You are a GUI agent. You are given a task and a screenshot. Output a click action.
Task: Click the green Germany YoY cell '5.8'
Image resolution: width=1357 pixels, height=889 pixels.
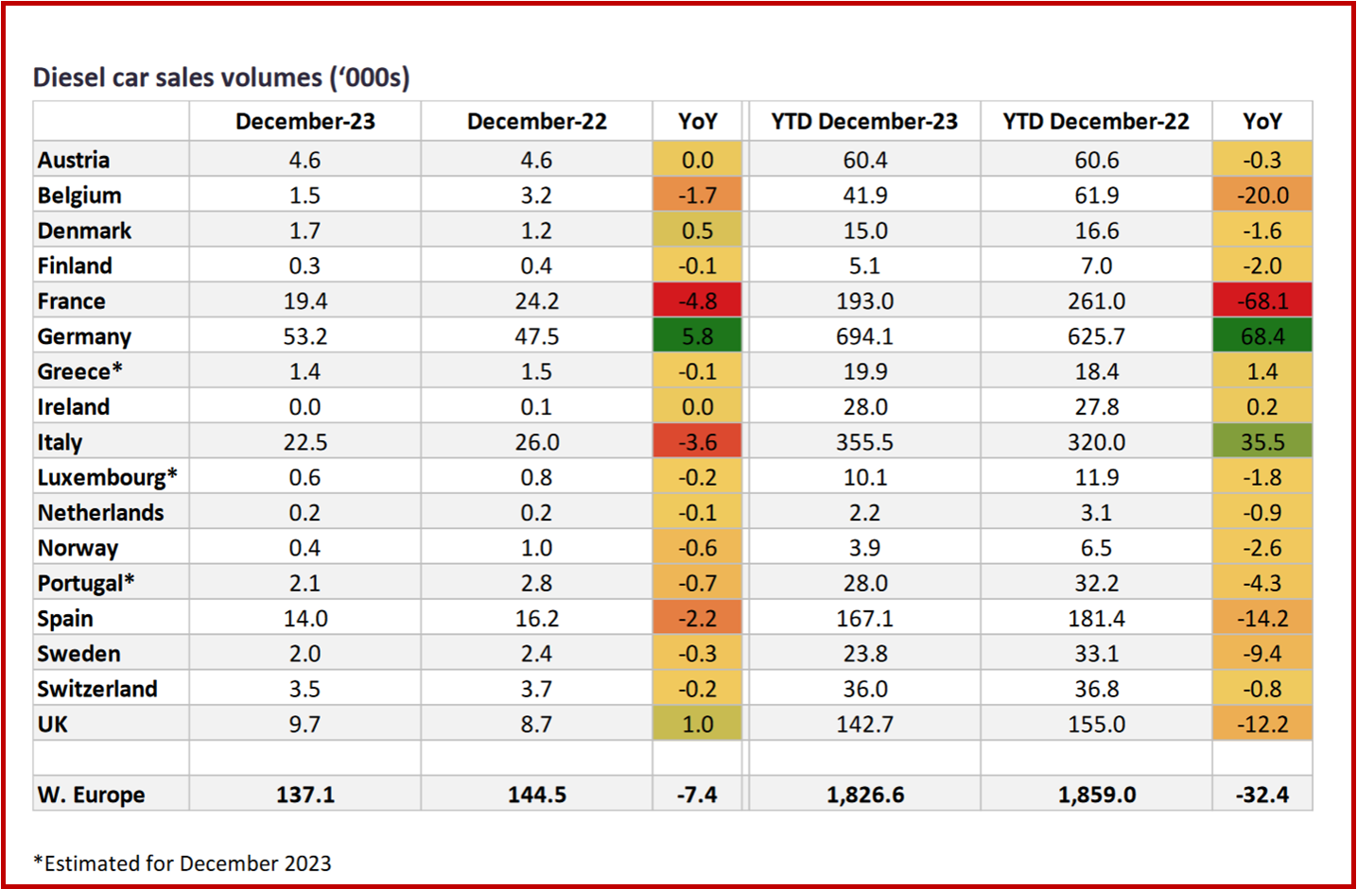698,336
